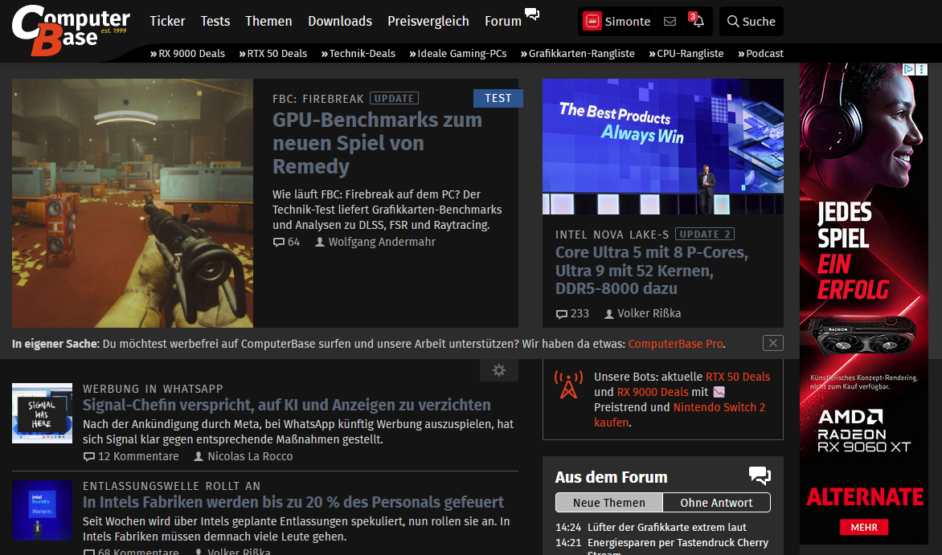Open the RTX 50 Deals bot link in sidebar
The width and height of the screenshot is (942, 555).
(738, 377)
